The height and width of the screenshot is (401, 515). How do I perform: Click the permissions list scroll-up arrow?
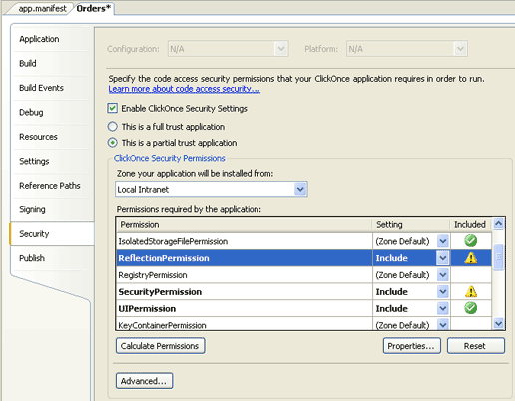click(x=498, y=224)
